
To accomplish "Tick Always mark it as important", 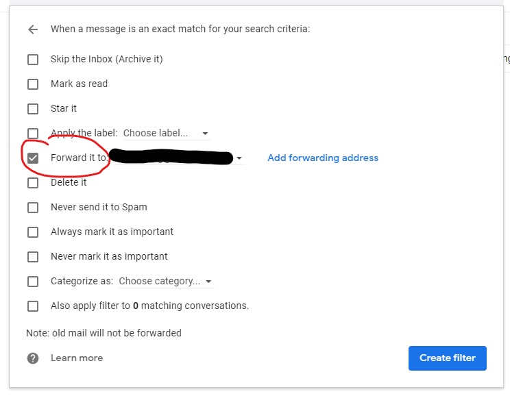I will coord(33,232).
